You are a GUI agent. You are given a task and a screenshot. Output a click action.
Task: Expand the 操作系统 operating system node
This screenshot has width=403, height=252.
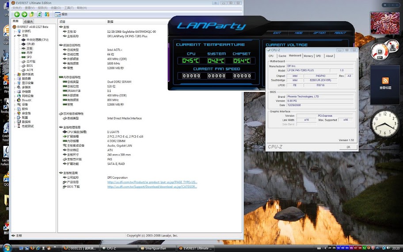point(15,74)
